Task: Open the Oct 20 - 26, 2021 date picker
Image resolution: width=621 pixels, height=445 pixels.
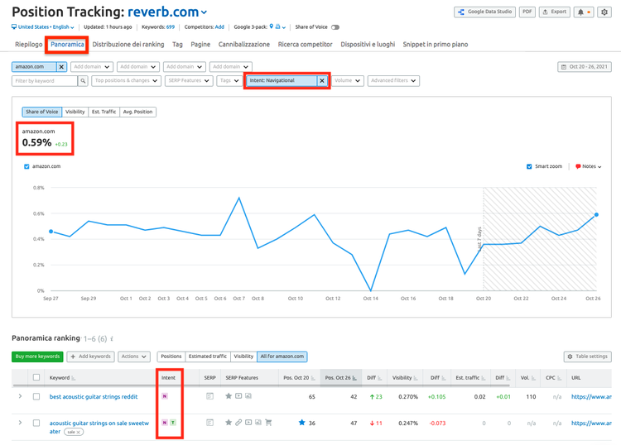Action: [585, 67]
